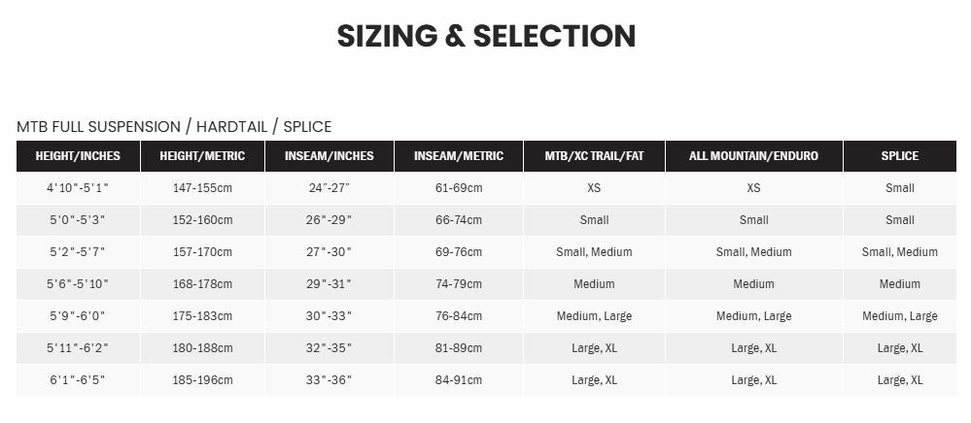971x423 pixels.
Task: Click the 74-79cm inseam cell
Action: 459,284
